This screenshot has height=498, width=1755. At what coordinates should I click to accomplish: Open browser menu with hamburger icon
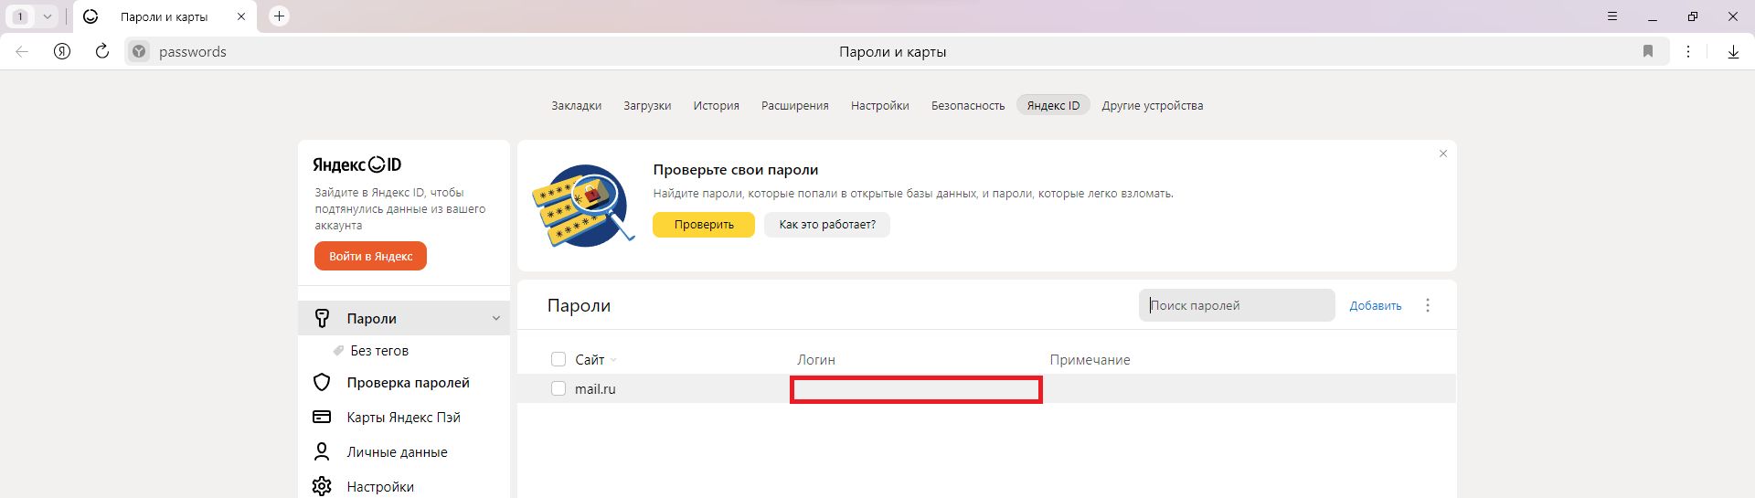tap(1612, 16)
